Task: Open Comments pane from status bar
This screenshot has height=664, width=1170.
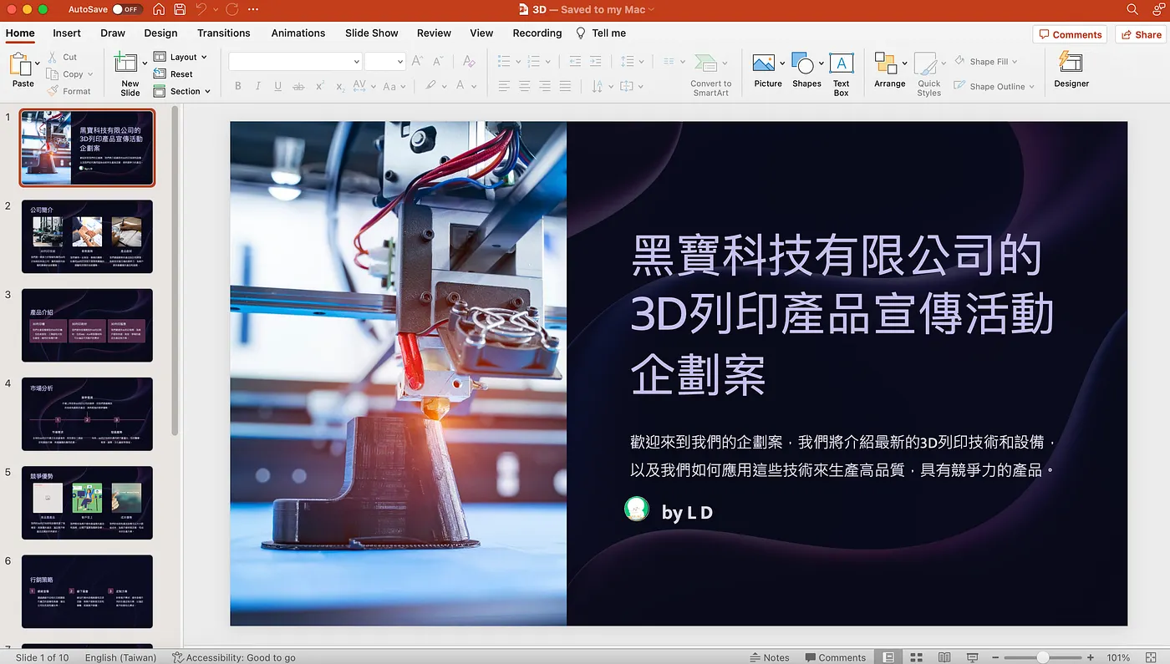Action: click(835, 657)
